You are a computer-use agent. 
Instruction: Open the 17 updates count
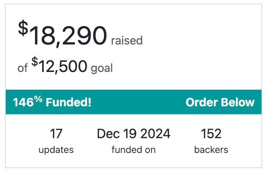click(x=56, y=134)
